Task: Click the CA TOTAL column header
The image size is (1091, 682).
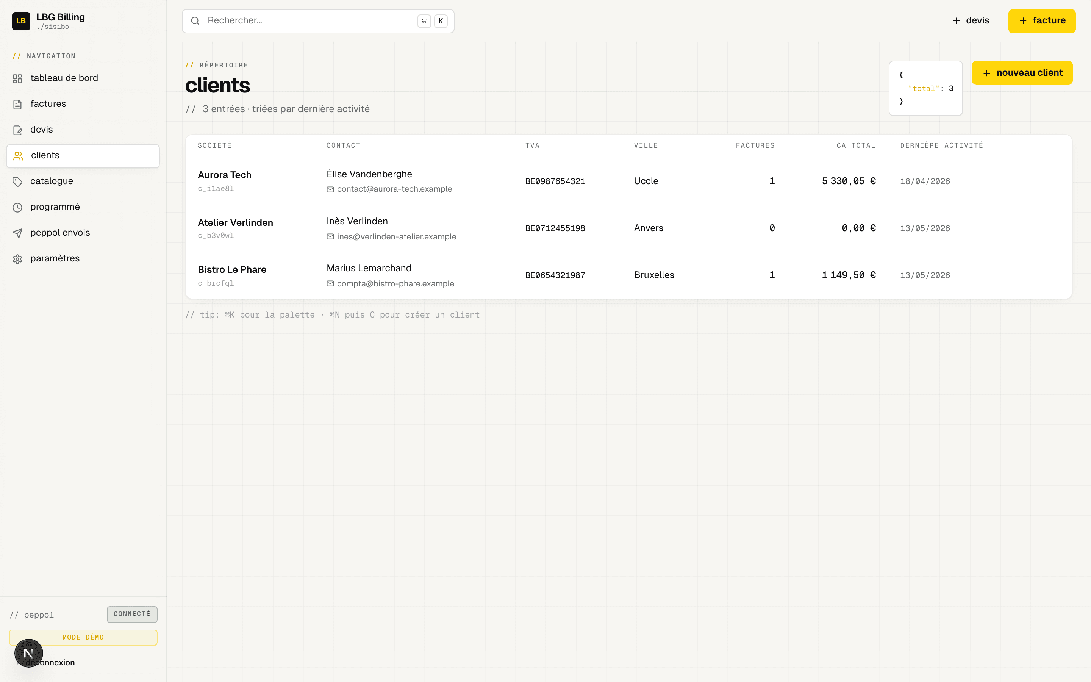Action: 856,145
